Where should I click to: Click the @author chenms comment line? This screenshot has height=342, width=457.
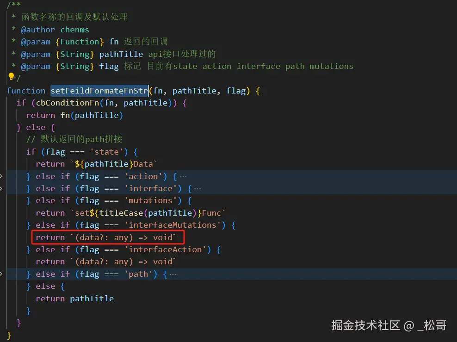(x=50, y=30)
